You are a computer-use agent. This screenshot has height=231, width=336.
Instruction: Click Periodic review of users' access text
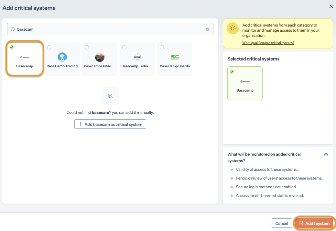[279, 178]
